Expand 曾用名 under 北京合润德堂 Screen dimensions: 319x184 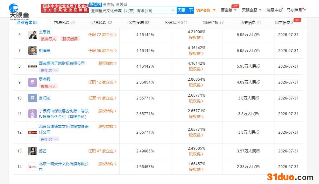[x=49, y=139]
